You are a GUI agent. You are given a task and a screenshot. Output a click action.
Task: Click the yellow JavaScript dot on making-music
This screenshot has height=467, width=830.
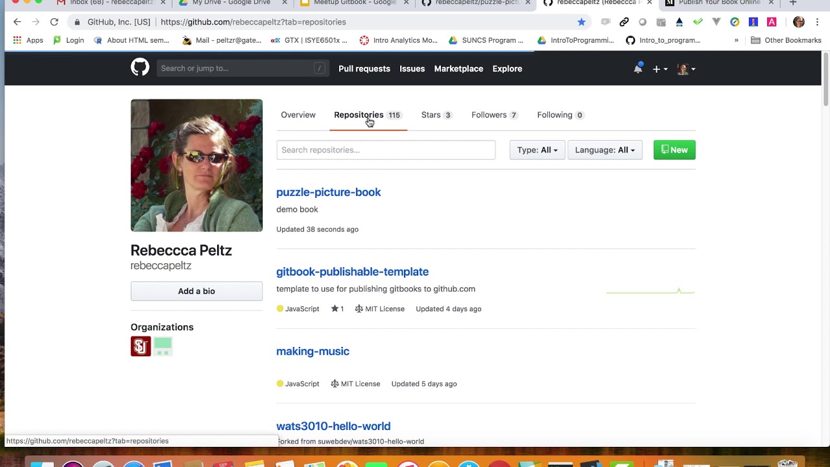click(280, 383)
